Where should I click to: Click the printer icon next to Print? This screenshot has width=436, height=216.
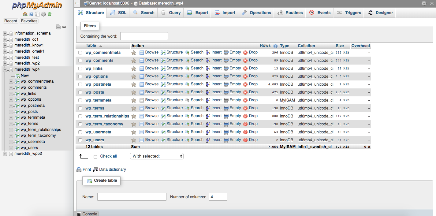point(79,170)
